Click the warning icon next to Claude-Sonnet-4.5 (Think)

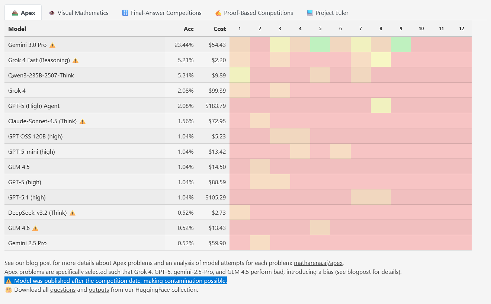(x=82, y=121)
